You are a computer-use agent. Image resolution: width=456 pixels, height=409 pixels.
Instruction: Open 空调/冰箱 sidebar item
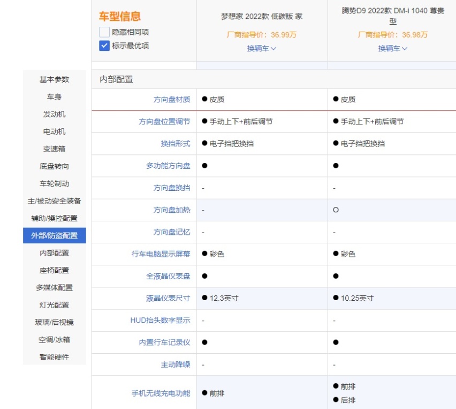tap(55, 339)
